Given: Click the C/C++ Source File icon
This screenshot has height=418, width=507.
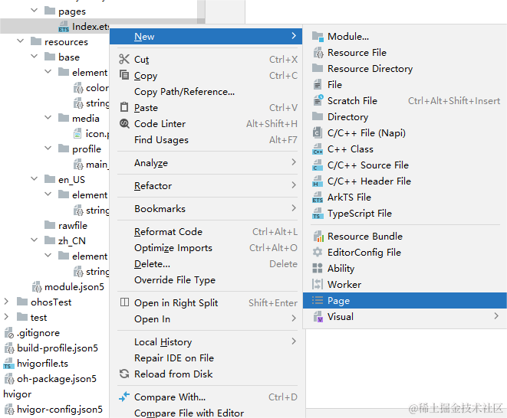Looking at the screenshot, I should click(318, 165).
